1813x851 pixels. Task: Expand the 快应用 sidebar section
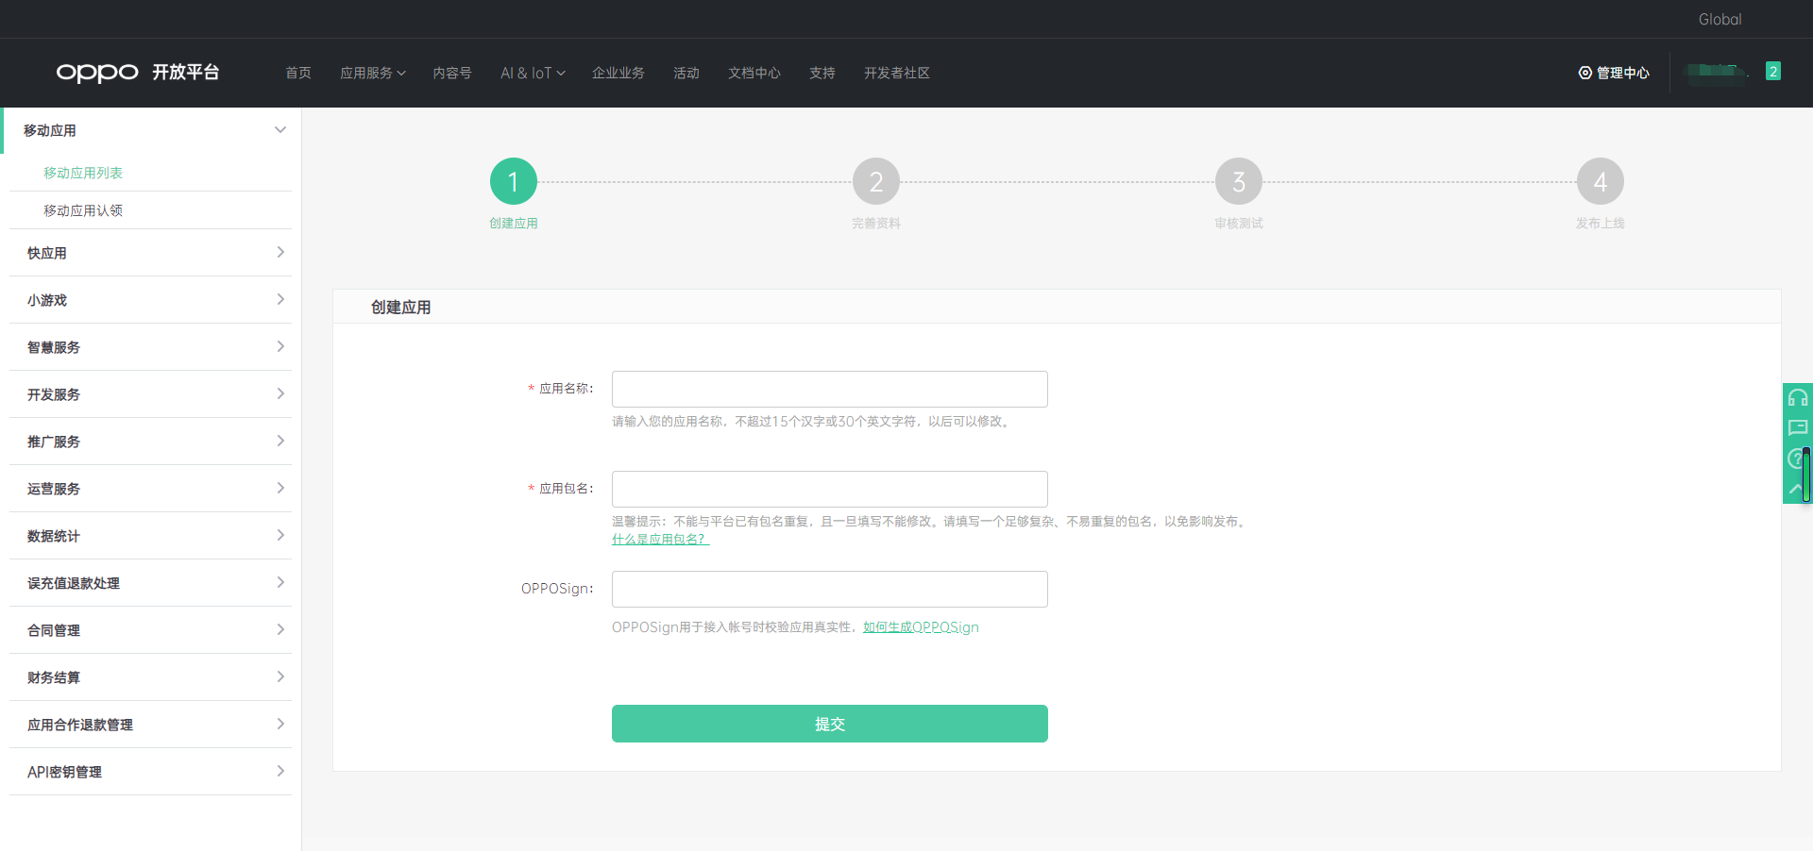(x=151, y=253)
